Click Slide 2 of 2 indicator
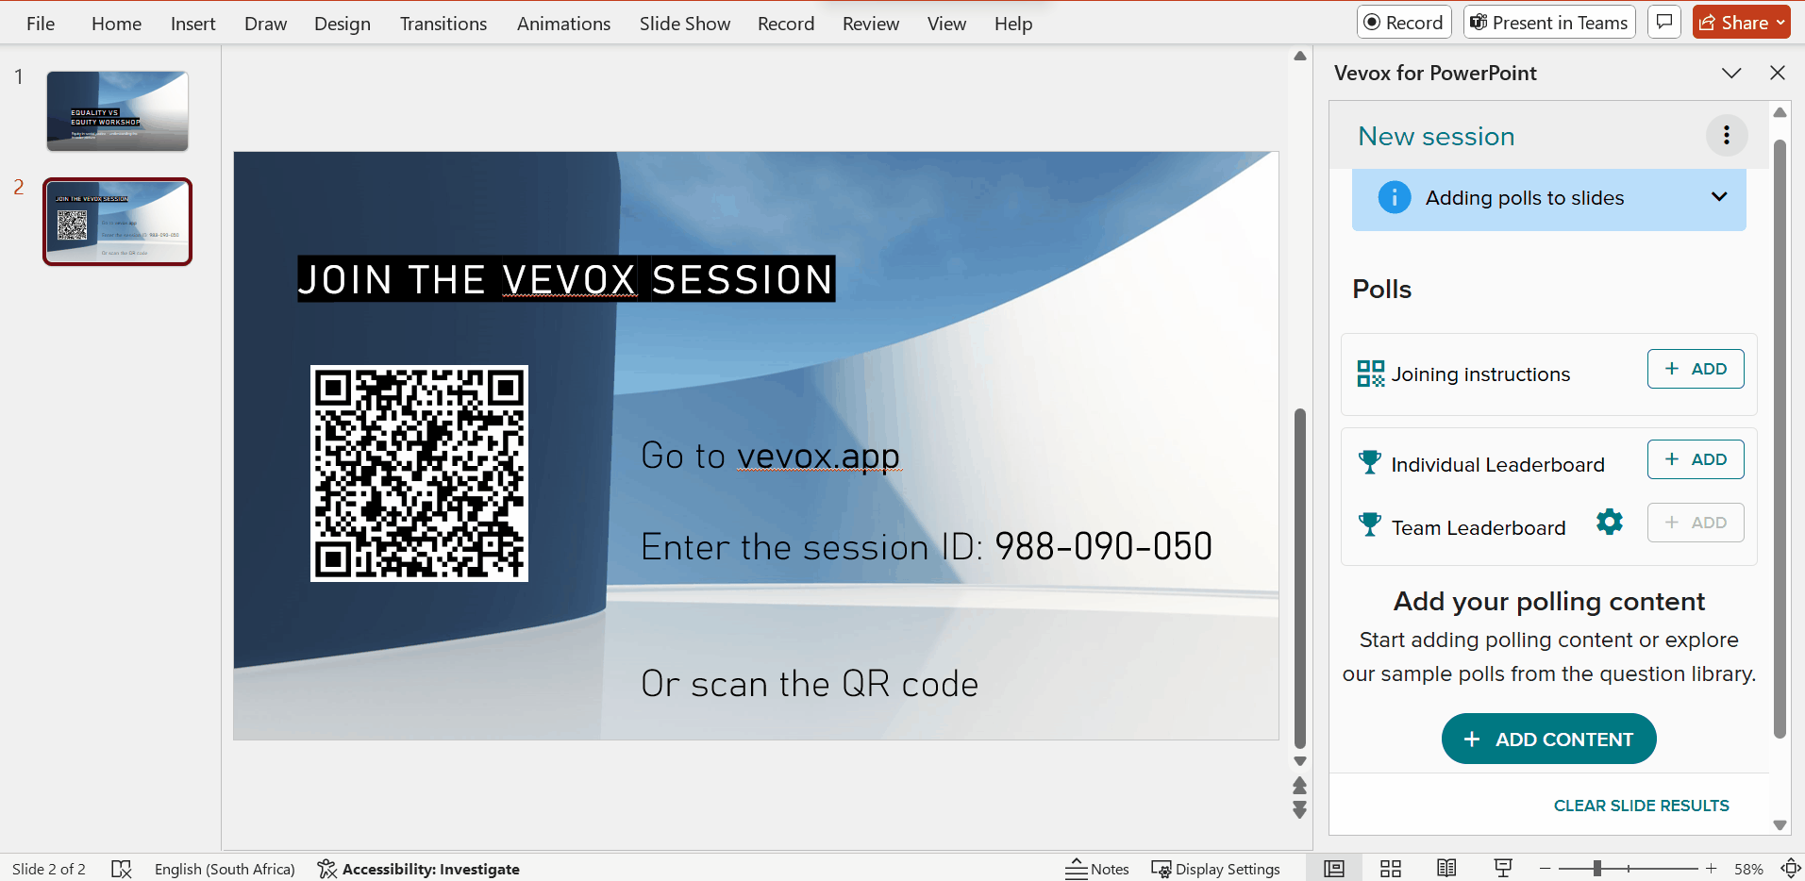Screen dimensions: 1805x881 [48, 869]
